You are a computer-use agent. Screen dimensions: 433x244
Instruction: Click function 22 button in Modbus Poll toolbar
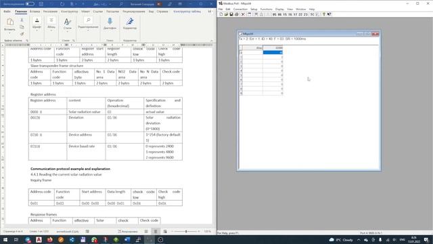click(x=300, y=14)
